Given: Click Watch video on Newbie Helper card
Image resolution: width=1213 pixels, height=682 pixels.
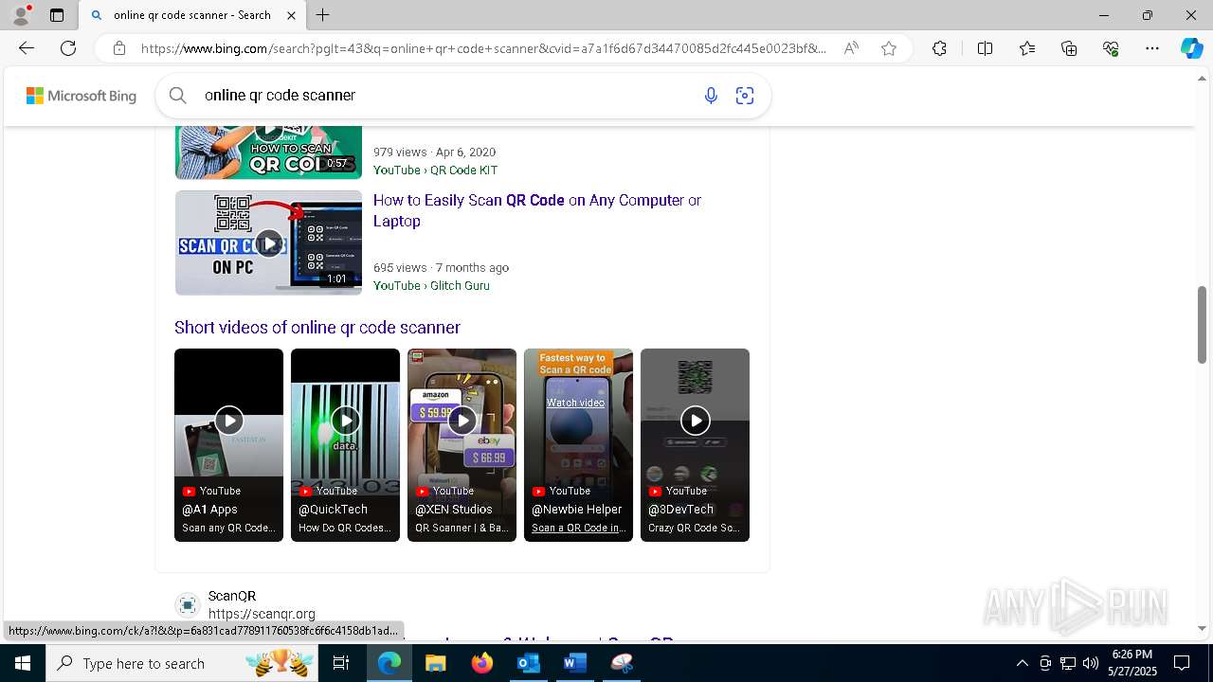Looking at the screenshot, I should pos(575,403).
